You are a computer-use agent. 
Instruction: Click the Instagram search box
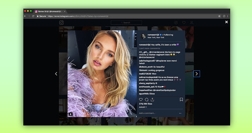(x=126, y=23)
